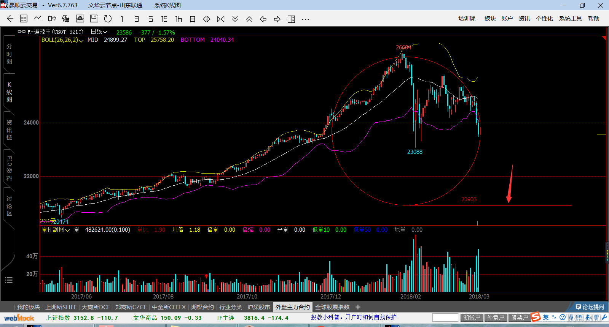This screenshot has height=327, width=609.
Task: Click the 外盘户 account button
Action: [x=496, y=318]
